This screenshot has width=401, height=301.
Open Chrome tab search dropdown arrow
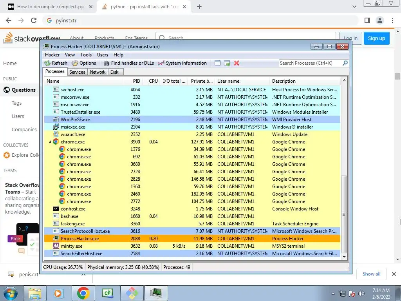point(354,7)
